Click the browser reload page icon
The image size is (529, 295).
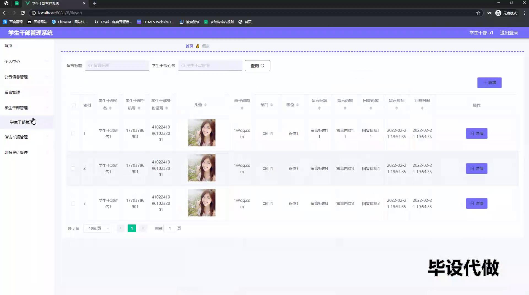point(23,13)
